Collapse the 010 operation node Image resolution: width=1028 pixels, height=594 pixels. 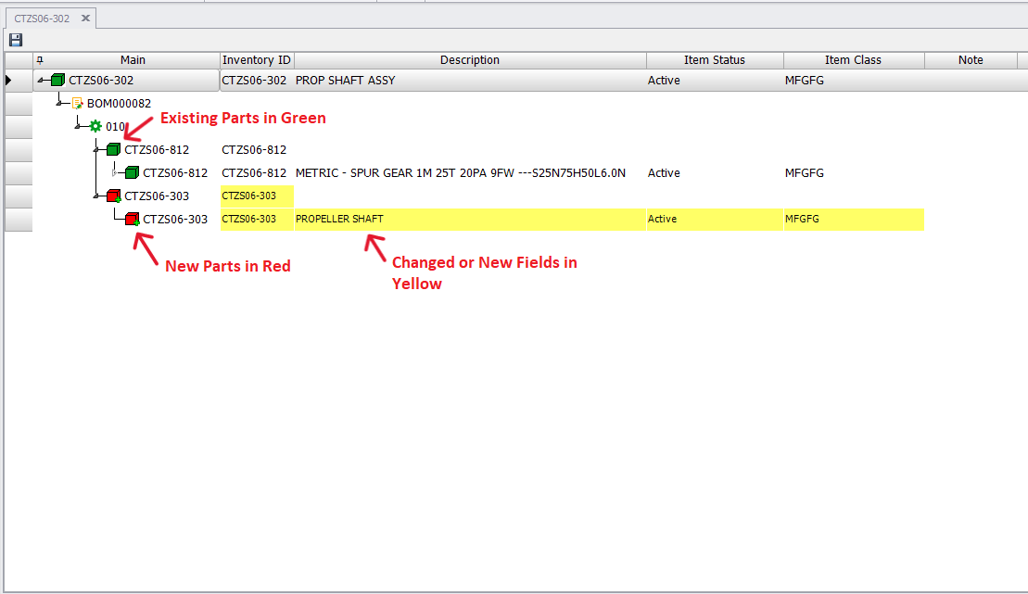[78, 127]
